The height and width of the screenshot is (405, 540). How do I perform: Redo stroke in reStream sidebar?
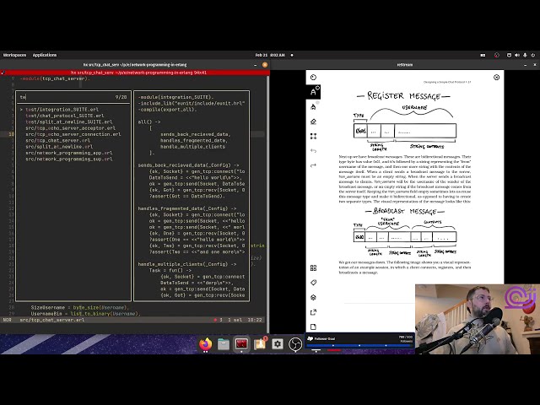313,165
